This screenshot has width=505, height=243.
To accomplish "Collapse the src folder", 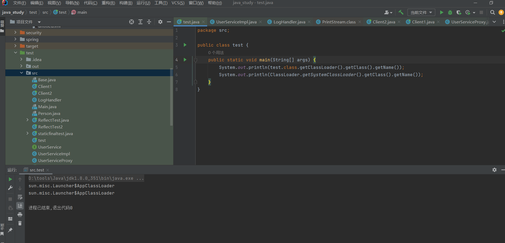I will point(21,73).
